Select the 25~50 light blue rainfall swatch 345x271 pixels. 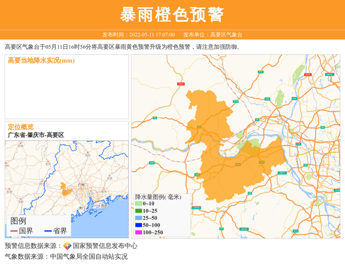pos(139,218)
